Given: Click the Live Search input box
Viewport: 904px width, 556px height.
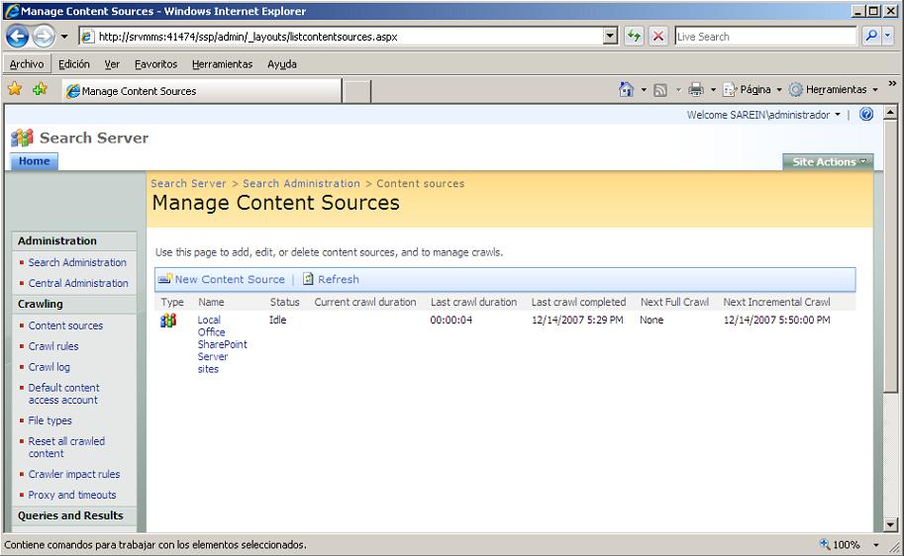Looking at the screenshot, I should [765, 37].
